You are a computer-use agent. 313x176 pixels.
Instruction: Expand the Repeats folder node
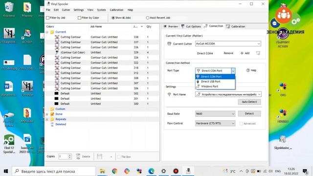[47, 119]
